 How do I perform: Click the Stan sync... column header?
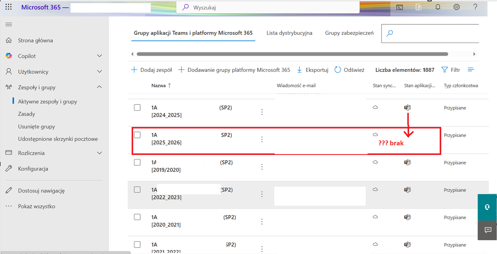384,85
